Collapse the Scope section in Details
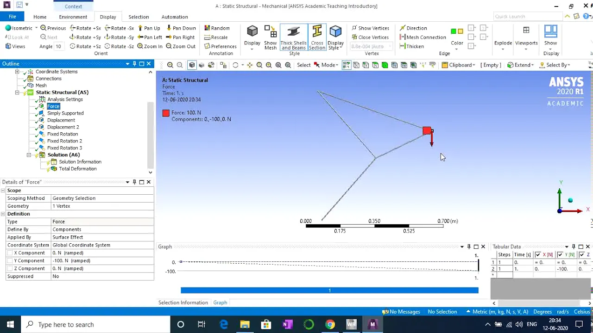The height and width of the screenshot is (333, 593). (3, 191)
